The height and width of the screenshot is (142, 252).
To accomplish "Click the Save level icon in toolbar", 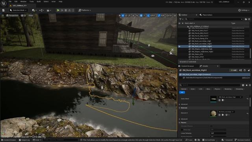I will [x=4, y=10].
